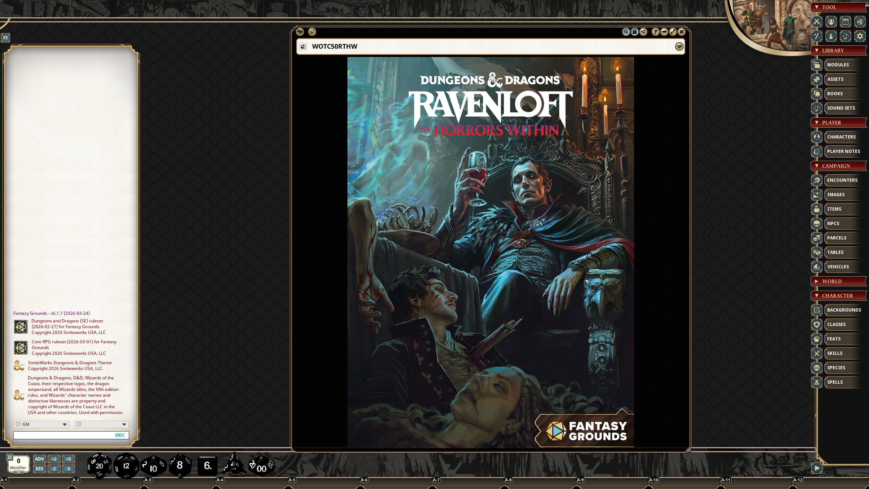This screenshot has width=869, height=489.
Task: Click the NPCs skull icon
Action: click(x=817, y=224)
